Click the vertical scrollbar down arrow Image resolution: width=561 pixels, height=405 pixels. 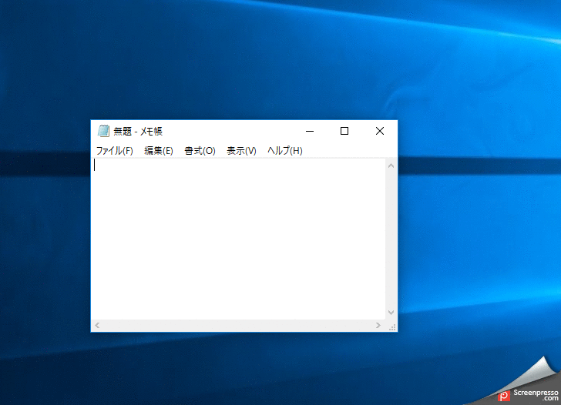[x=391, y=313]
